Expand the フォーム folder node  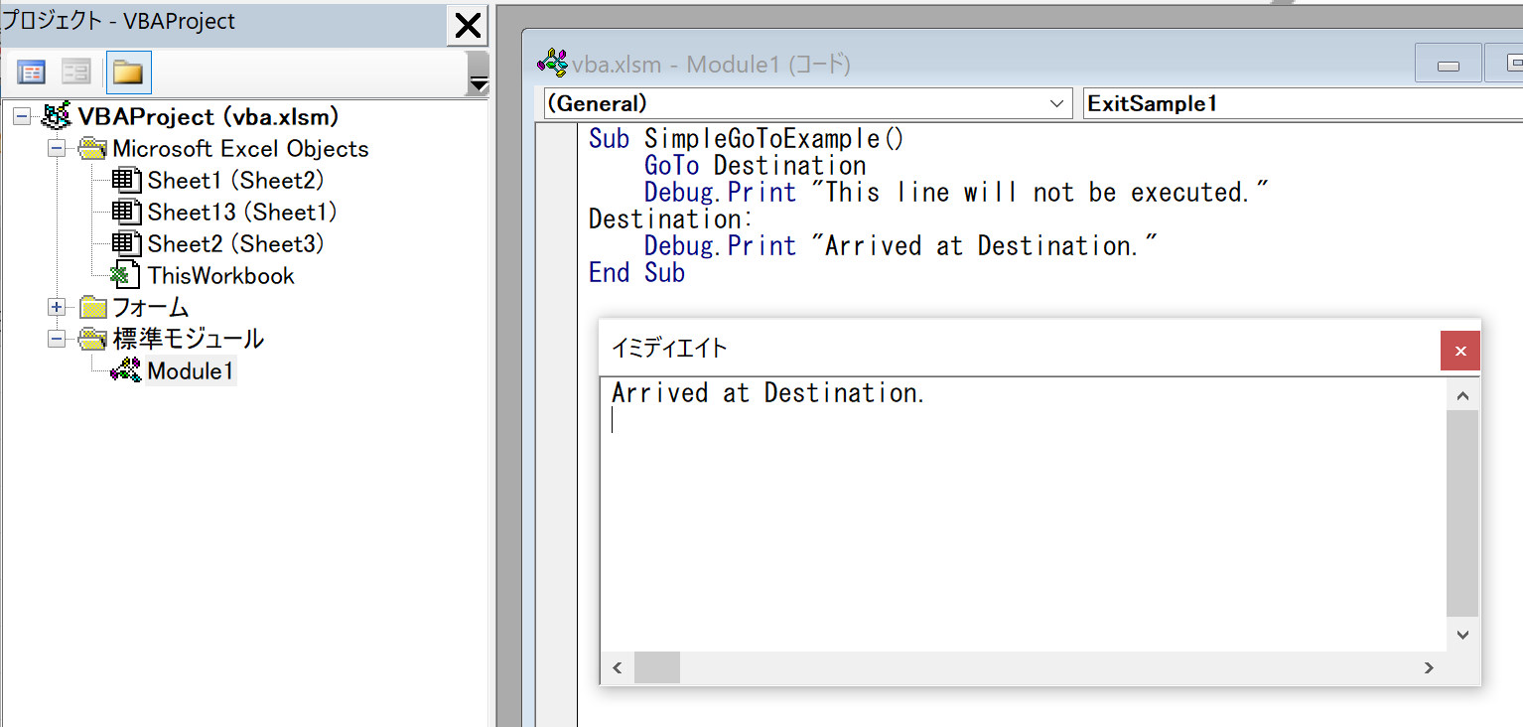point(56,307)
